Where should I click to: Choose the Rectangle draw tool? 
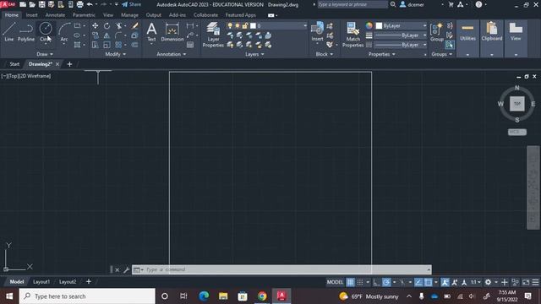(x=77, y=26)
